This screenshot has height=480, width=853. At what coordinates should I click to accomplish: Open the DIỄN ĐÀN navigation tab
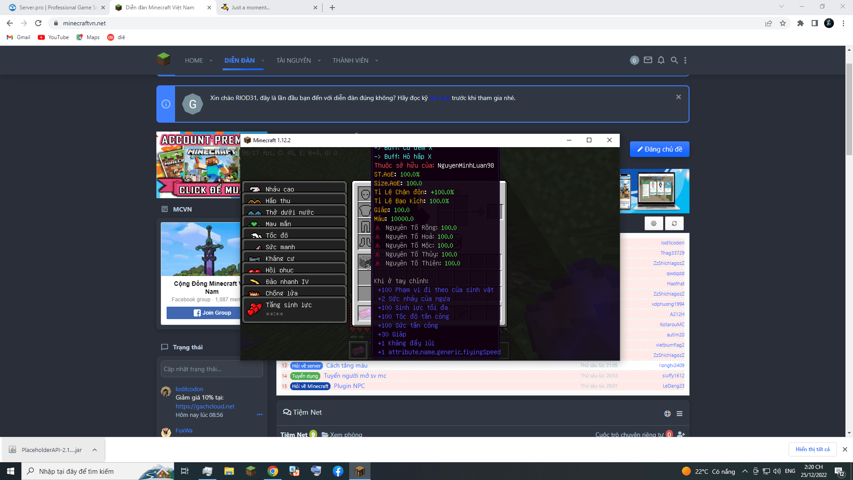click(239, 60)
